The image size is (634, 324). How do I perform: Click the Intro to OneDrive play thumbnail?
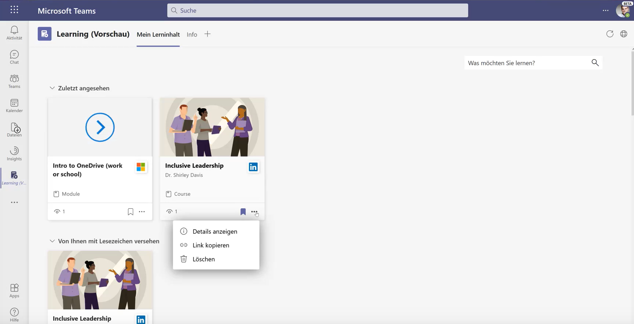(100, 127)
